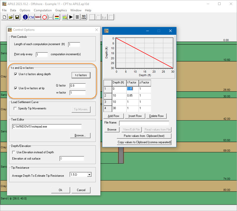Image resolution: width=237 pixels, height=211 pixels.
Task: Check Use Elevation instead of Depth
Action: tap(14, 152)
